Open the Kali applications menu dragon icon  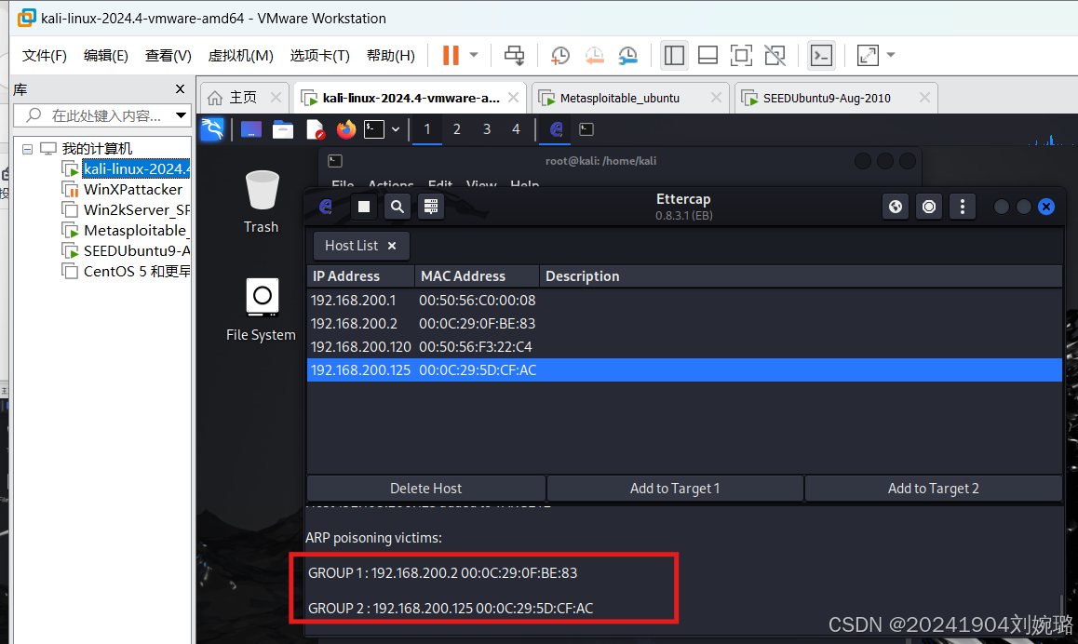point(211,128)
